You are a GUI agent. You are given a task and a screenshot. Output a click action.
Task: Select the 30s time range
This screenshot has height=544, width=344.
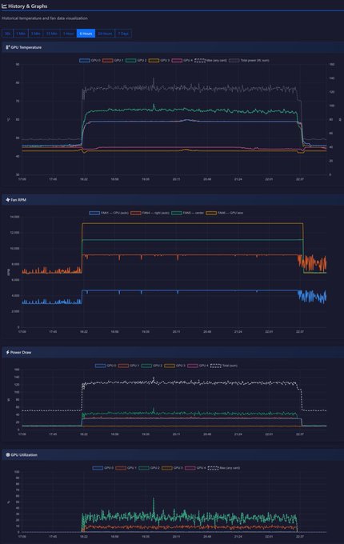pyautogui.click(x=7, y=34)
